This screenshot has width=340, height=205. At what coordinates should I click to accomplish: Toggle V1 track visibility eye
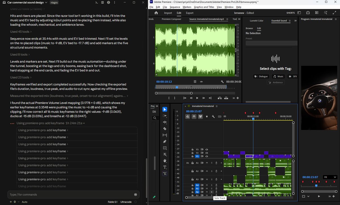[x=207, y=156]
